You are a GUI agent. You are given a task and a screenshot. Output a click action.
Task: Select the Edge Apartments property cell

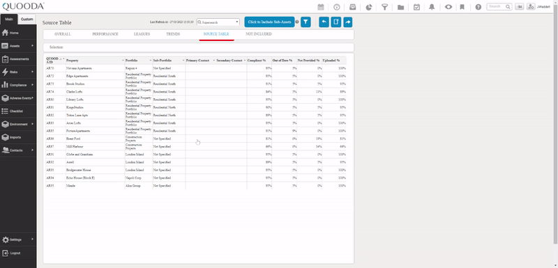tap(95, 76)
